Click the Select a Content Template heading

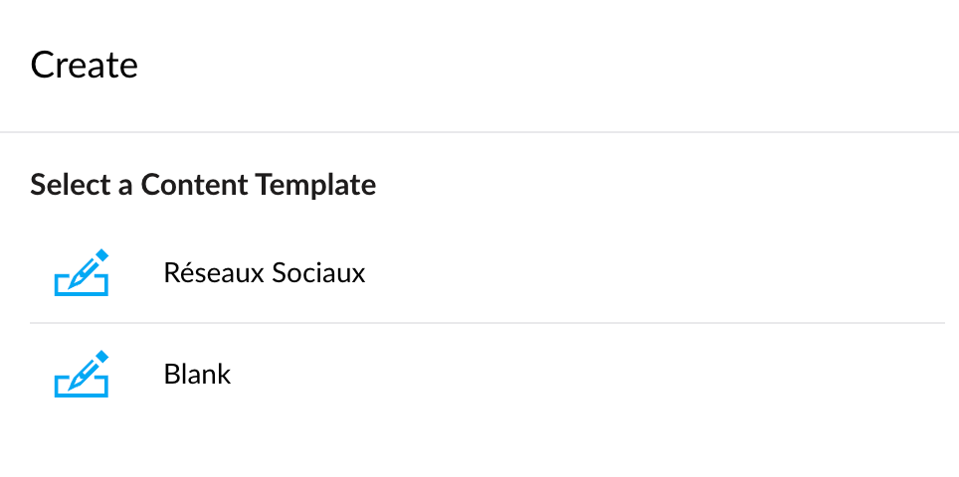tap(203, 185)
